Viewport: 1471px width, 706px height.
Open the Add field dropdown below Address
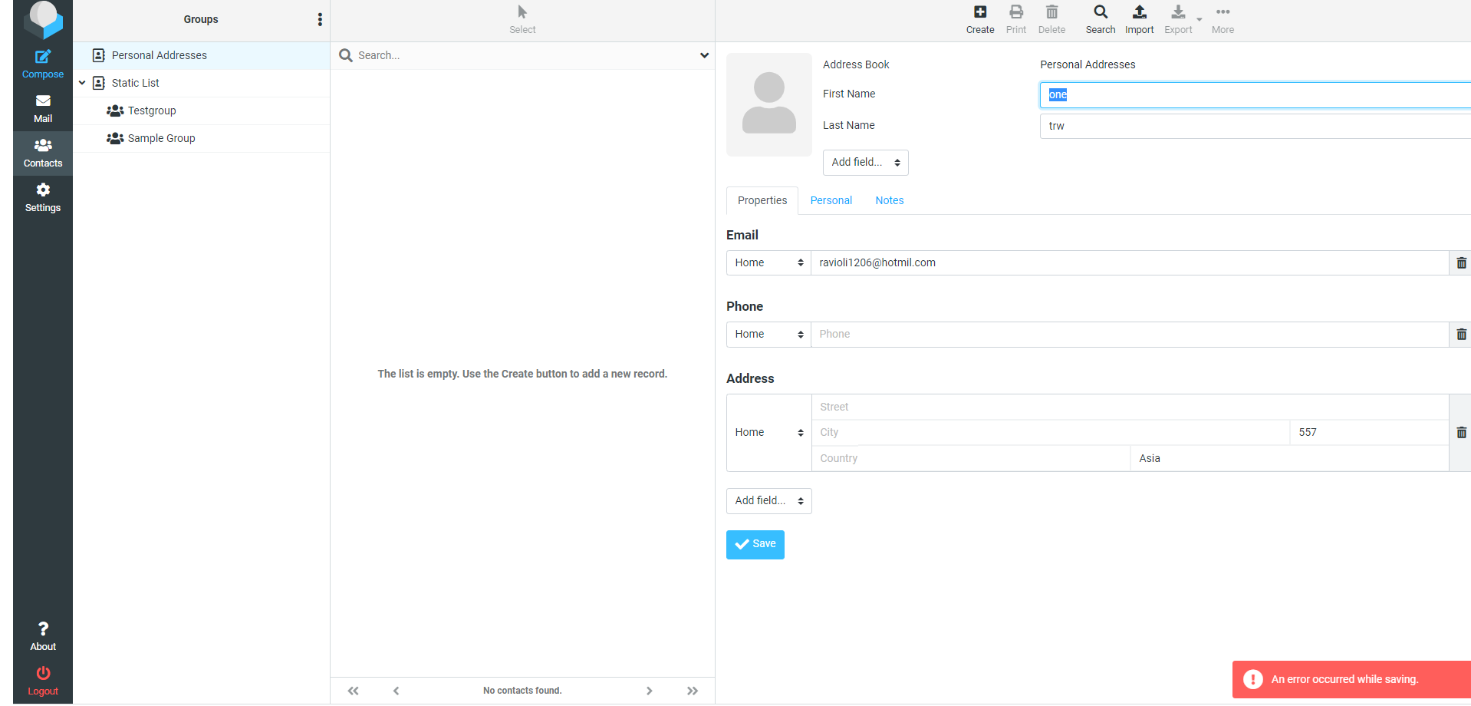point(768,500)
